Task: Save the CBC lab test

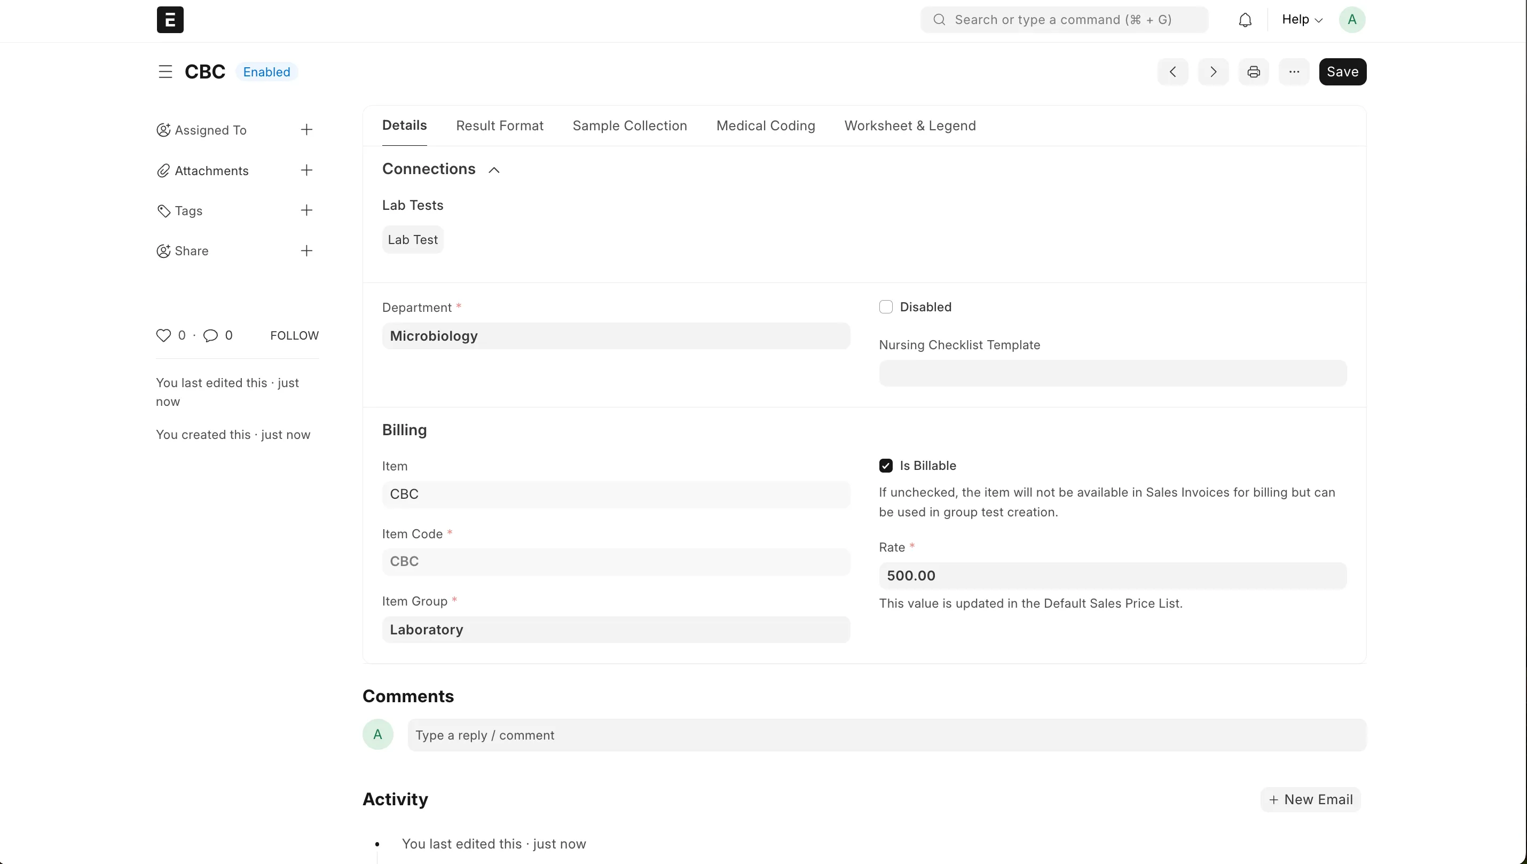Action: coord(1342,71)
